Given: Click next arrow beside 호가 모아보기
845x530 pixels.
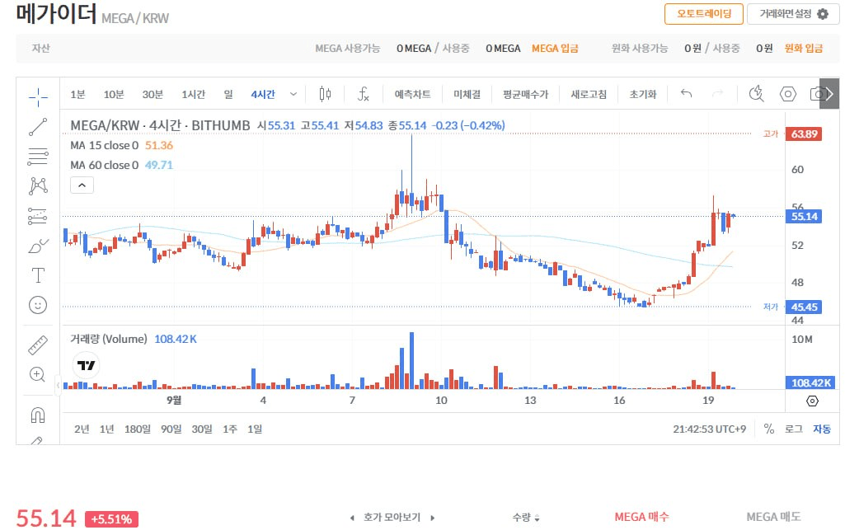Looking at the screenshot, I should coord(432,518).
